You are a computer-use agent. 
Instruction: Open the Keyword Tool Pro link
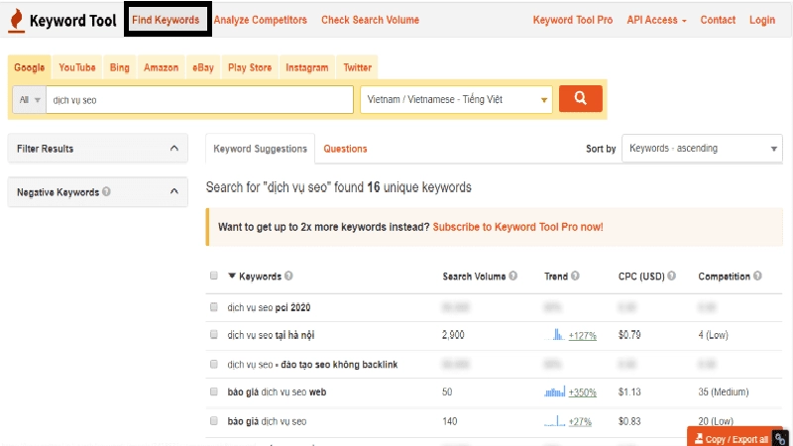(x=573, y=20)
